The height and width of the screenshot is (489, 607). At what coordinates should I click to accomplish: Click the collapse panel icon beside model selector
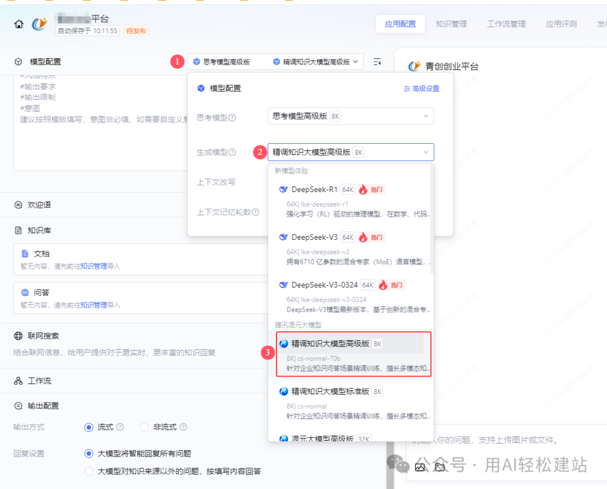(x=377, y=62)
